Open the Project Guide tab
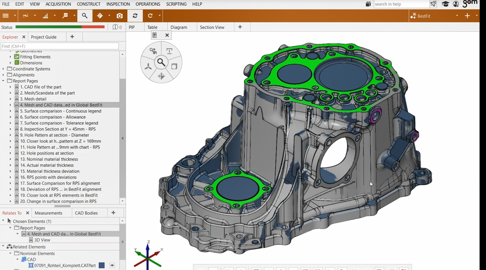This screenshot has height=270, width=486. 43,37
